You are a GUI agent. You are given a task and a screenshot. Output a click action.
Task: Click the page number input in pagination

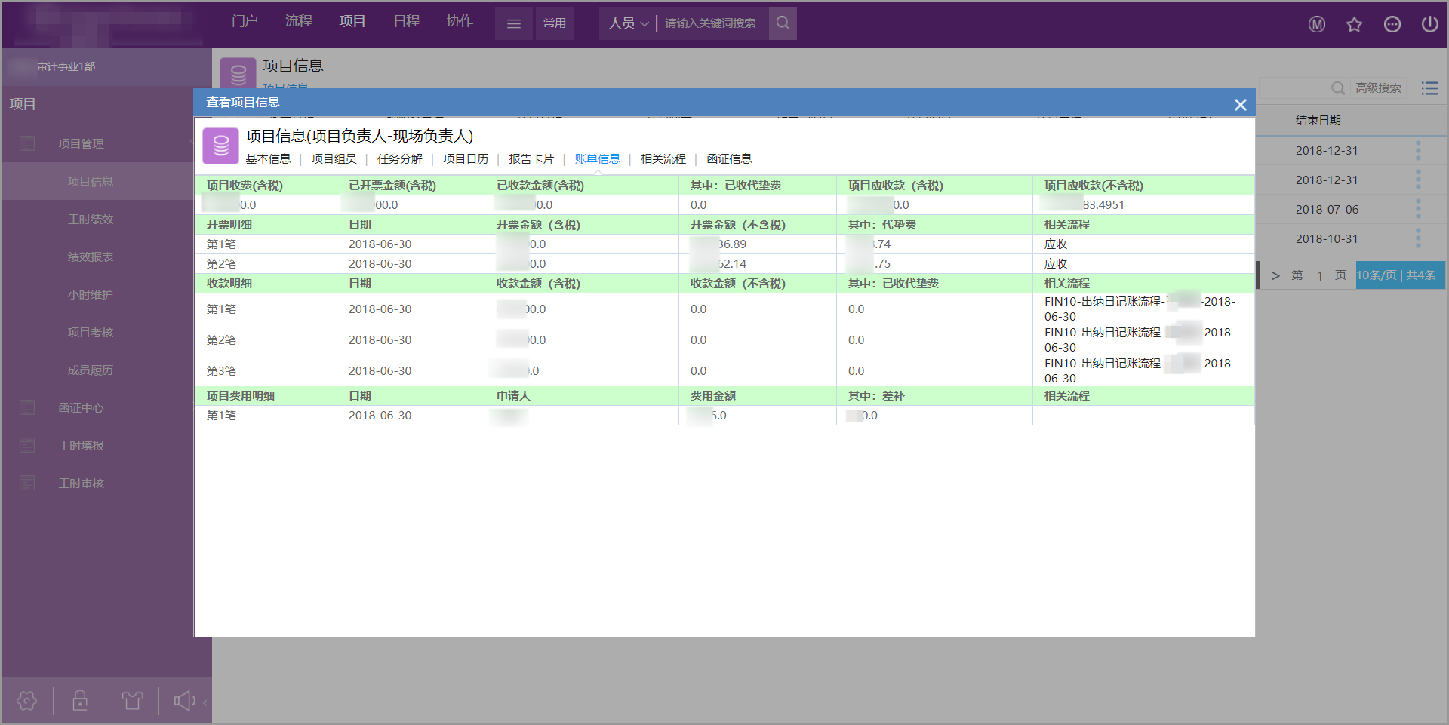coord(1319,275)
